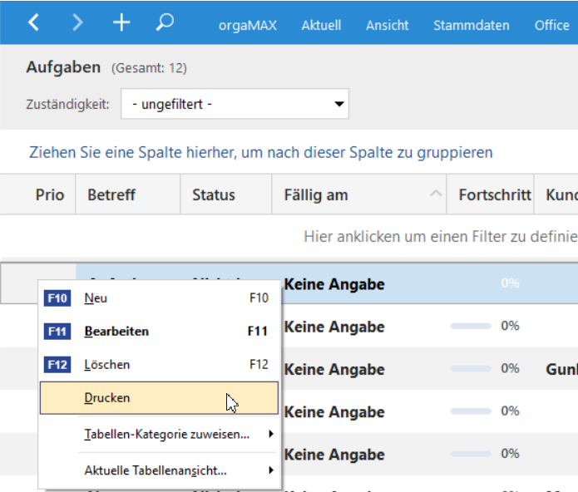Click progress bar in the third task row
The image size is (578, 492).
click(x=471, y=369)
